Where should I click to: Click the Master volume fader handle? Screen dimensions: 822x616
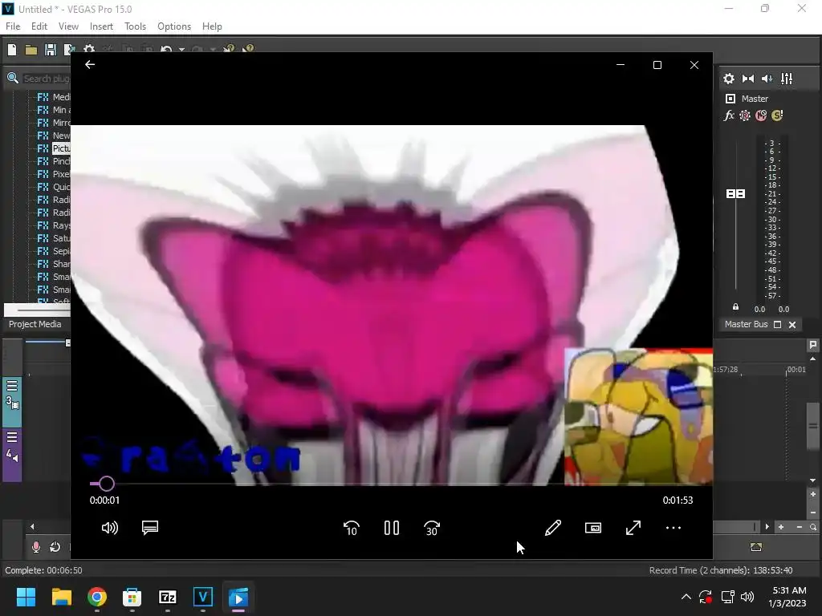pos(735,194)
